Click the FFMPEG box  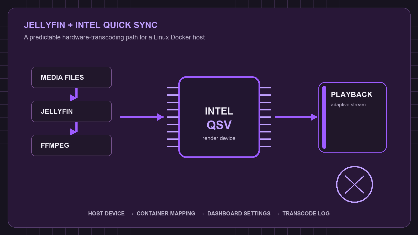72,146
